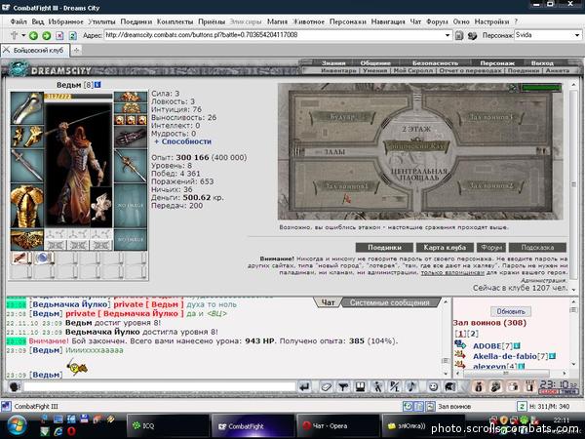
Task: Click the green forward navigation arrow
Action: 46,35
